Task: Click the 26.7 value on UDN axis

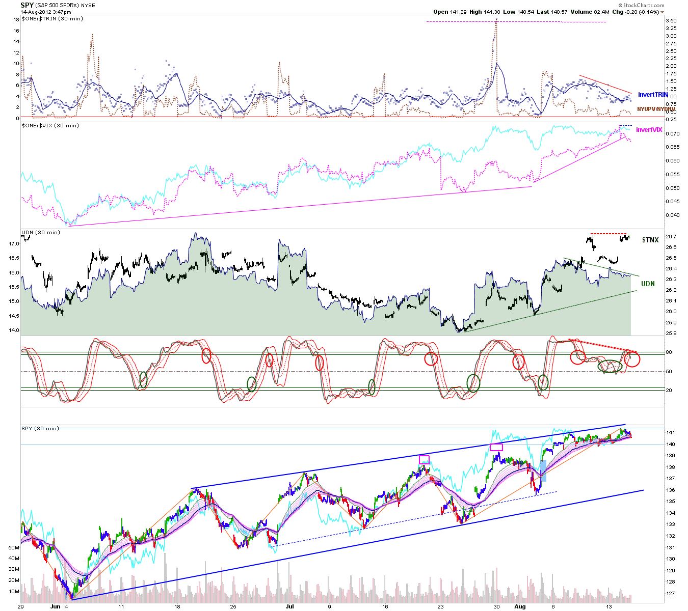Action: 671,236
